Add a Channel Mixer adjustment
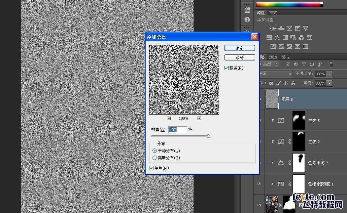347x213 pixels. (x=302, y=37)
